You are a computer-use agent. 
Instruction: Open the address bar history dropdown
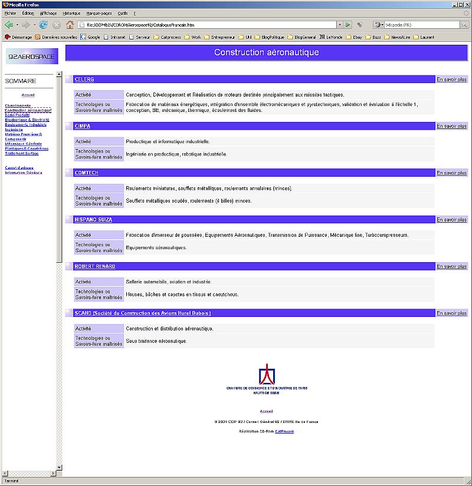click(x=340, y=25)
